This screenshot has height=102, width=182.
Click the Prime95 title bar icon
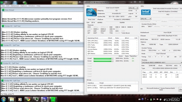click(1, 2)
